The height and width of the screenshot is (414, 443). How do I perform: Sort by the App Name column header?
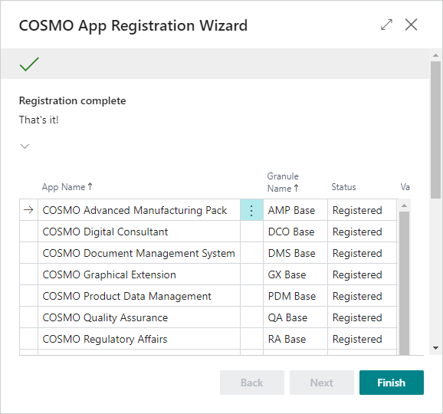[x=67, y=187]
